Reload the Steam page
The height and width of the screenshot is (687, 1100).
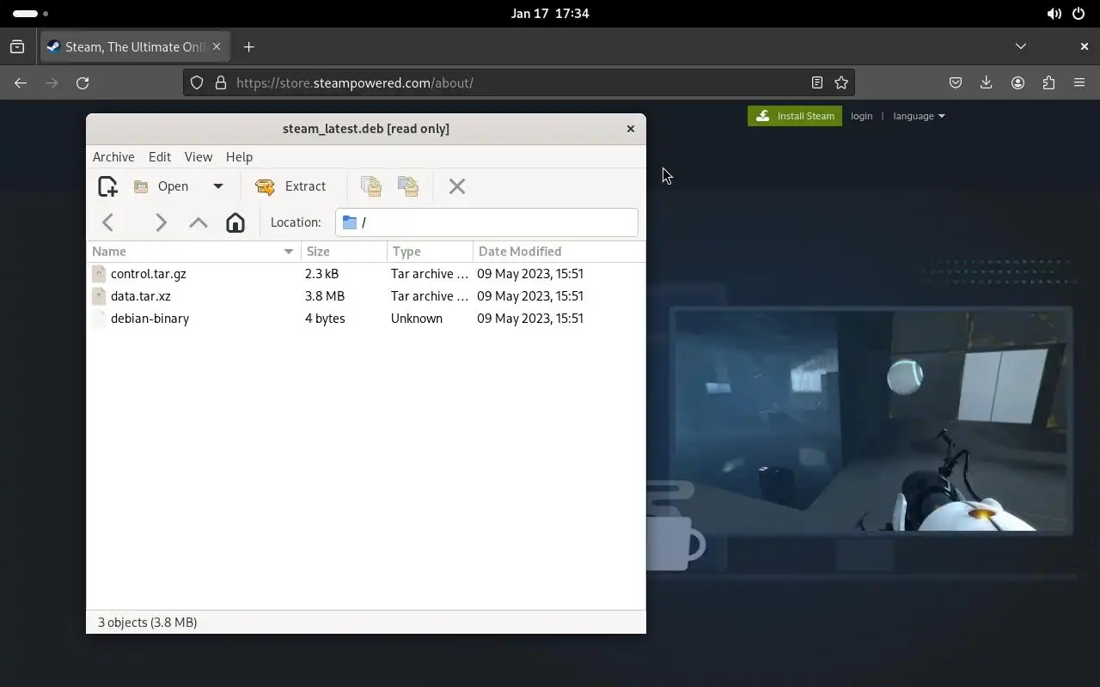tap(82, 83)
